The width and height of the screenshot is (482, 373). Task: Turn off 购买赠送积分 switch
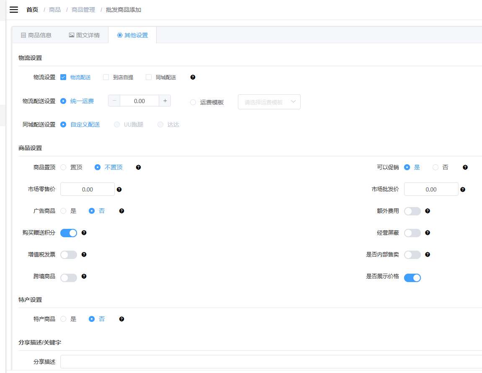tap(69, 233)
